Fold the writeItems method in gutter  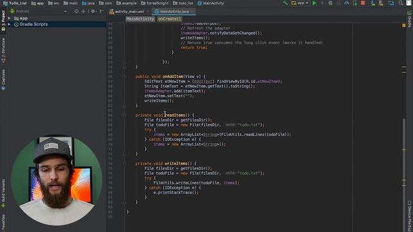click(x=125, y=164)
